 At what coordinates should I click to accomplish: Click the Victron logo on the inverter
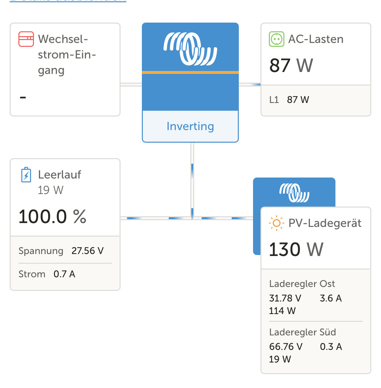190,48
